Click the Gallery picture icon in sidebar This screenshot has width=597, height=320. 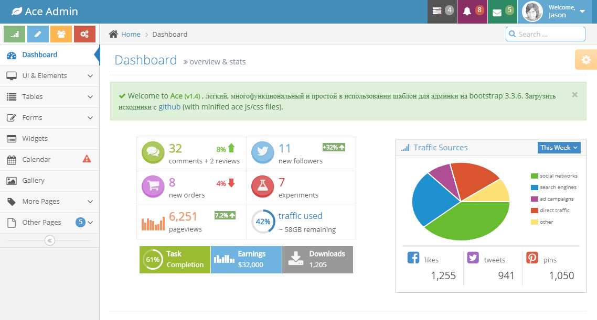12,181
